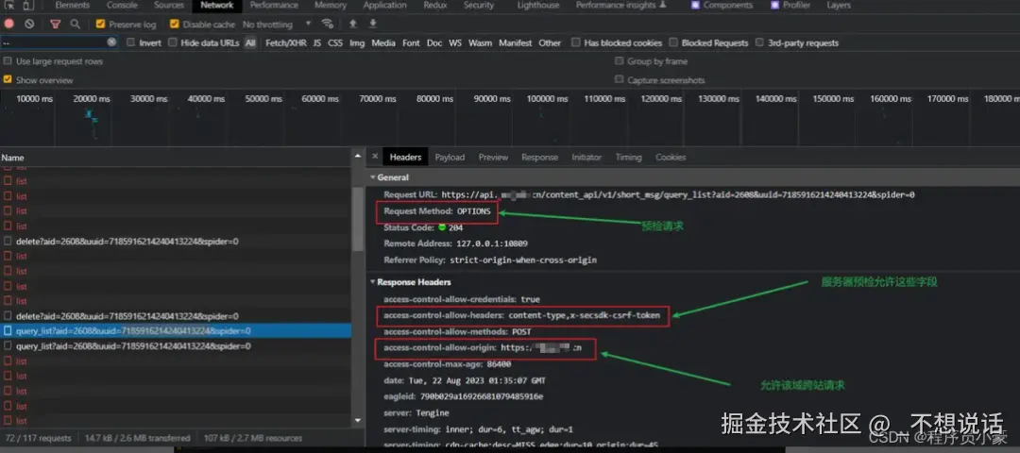The height and width of the screenshot is (453, 1020).
Task: Clear the filter text with the x icon
Action: 111,42
